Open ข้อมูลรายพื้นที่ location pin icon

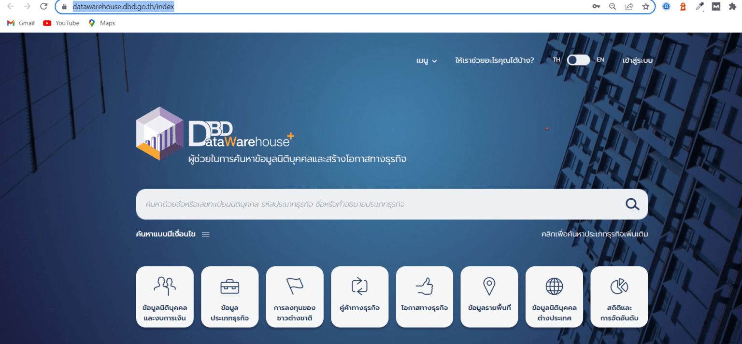pyautogui.click(x=489, y=297)
